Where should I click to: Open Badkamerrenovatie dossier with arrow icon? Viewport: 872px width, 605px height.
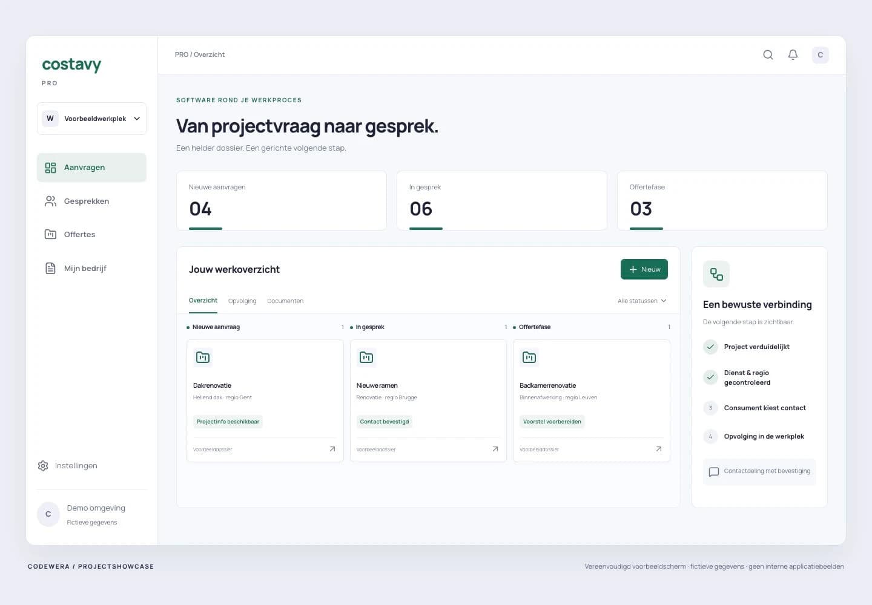tap(659, 449)
